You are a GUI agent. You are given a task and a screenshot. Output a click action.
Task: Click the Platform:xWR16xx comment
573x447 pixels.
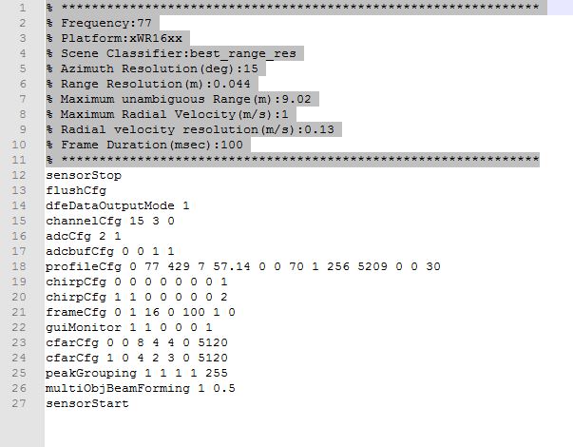pos(118,38)
